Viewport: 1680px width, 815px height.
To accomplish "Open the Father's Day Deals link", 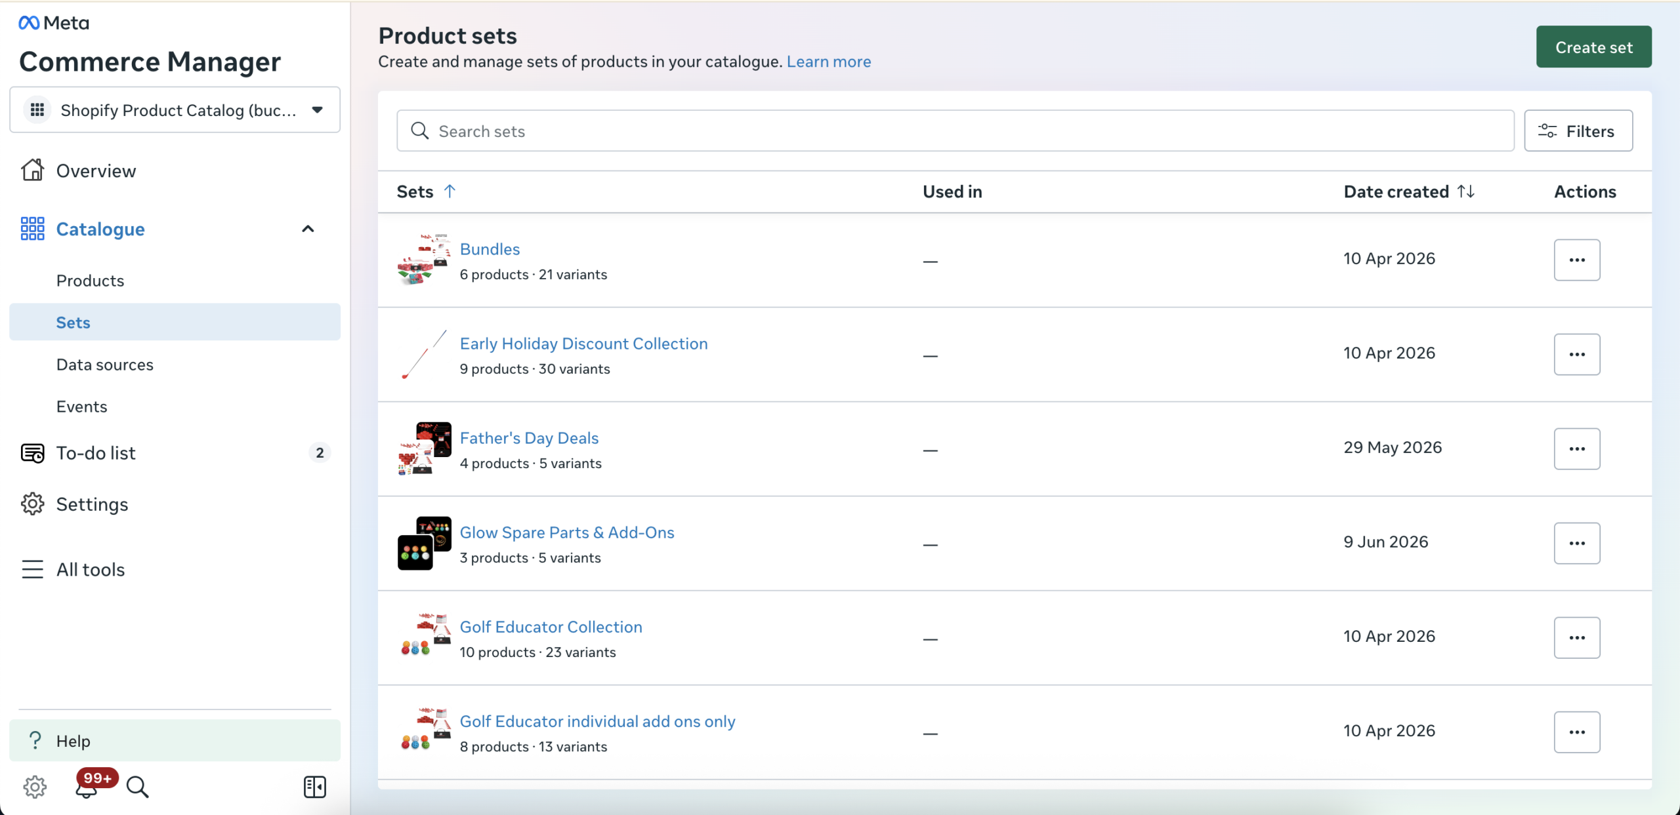I will click(x=529, y=438).
